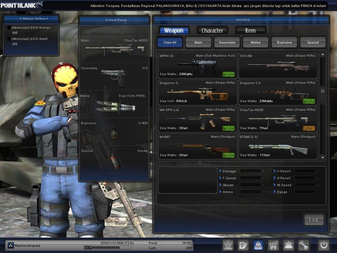337x253 pixels.
Task: Click the player name WasKenaKepala
Action: pos(27,246)
